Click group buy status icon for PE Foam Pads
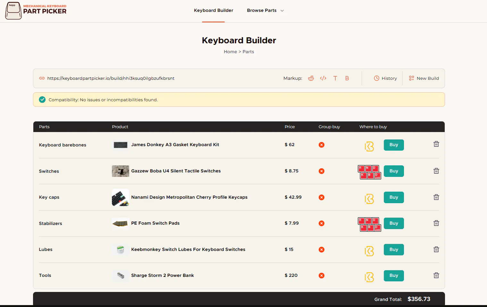Viewport: 487px width, 307px height. click(322, 223)
